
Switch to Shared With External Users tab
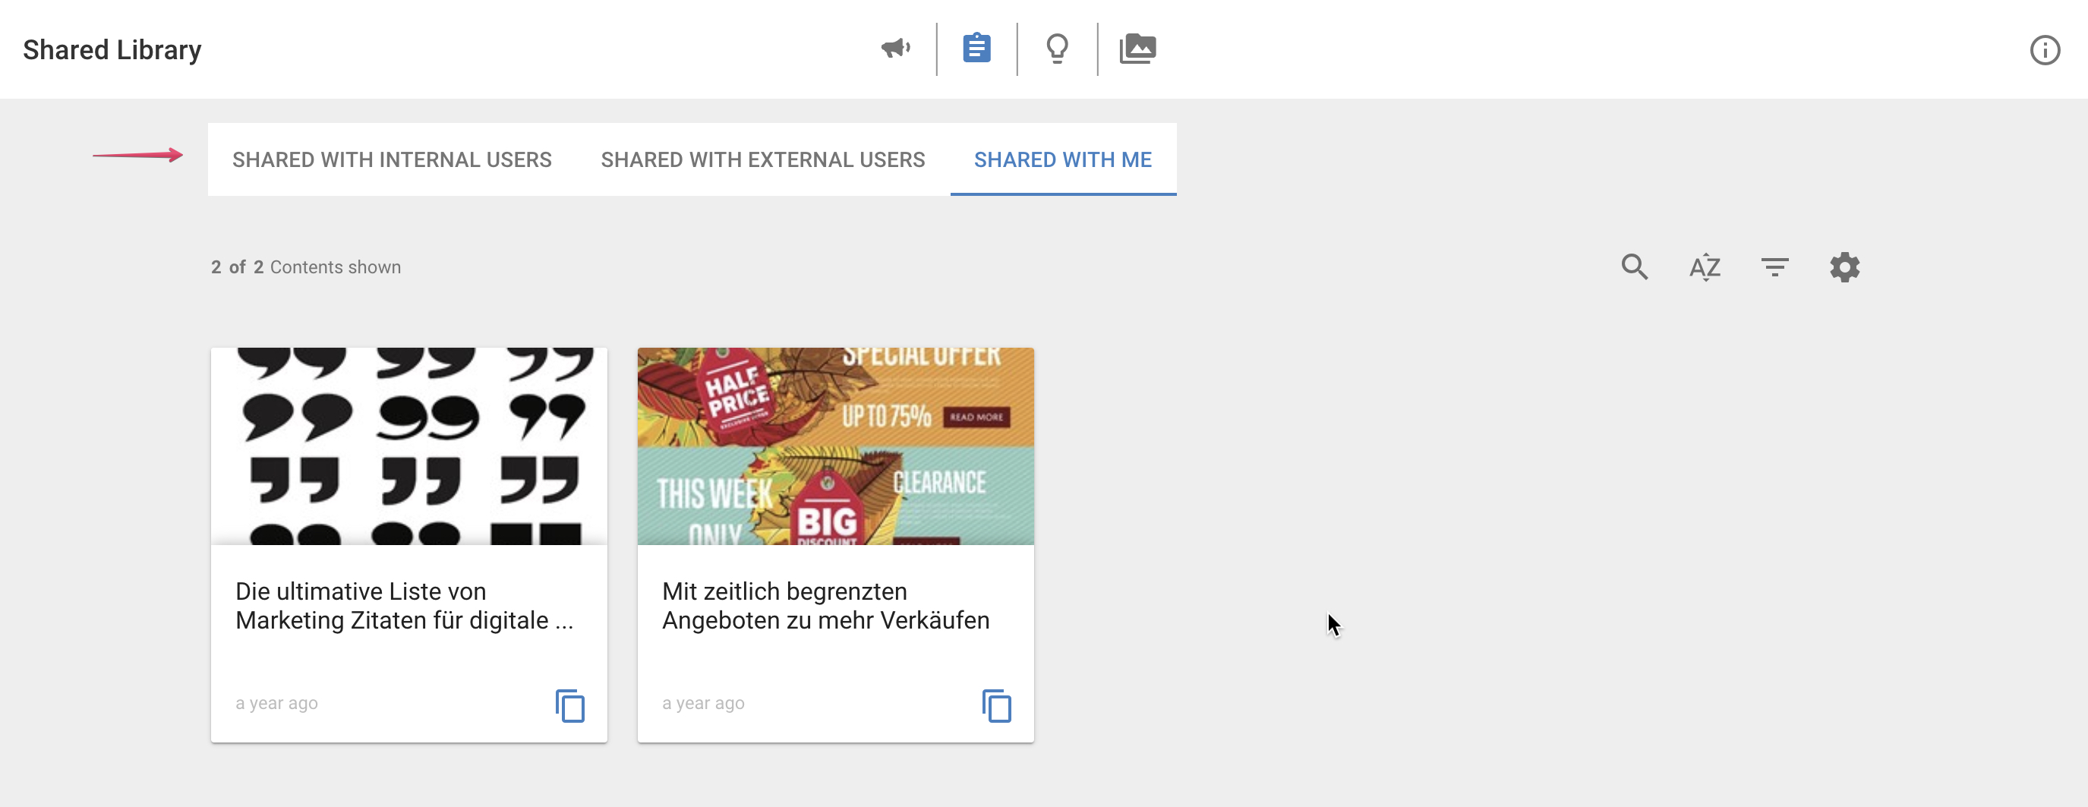(762, 159)
